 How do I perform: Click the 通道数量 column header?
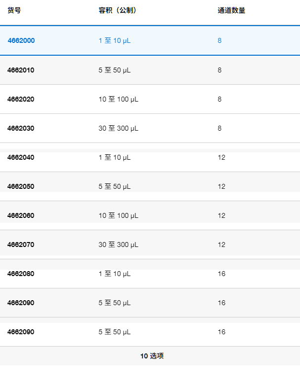coord(231,10)
